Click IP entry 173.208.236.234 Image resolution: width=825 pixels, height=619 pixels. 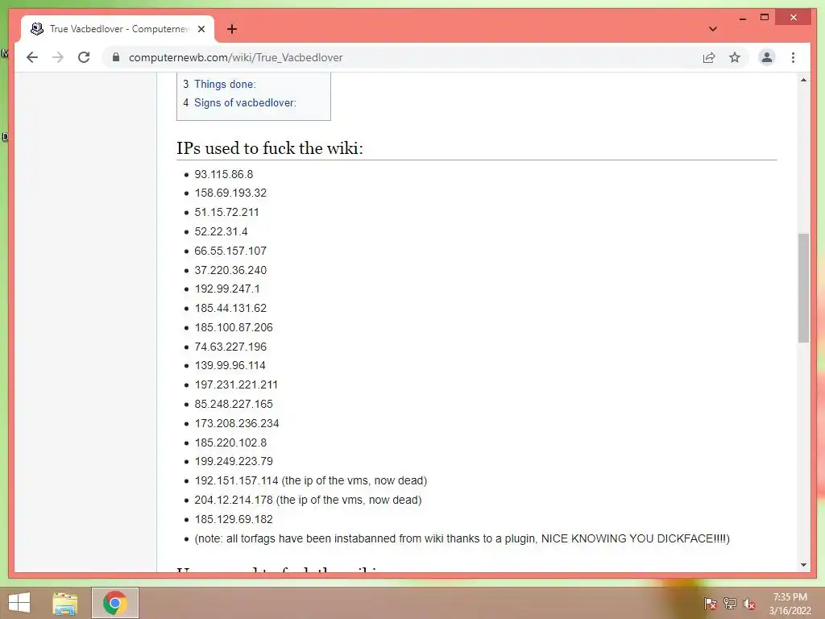tap(237, 424)
